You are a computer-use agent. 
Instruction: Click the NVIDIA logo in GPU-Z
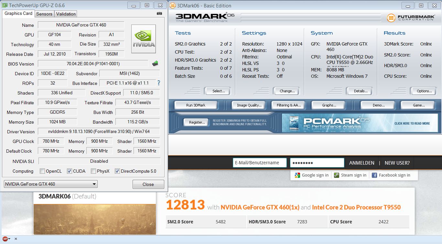point(144,39)
